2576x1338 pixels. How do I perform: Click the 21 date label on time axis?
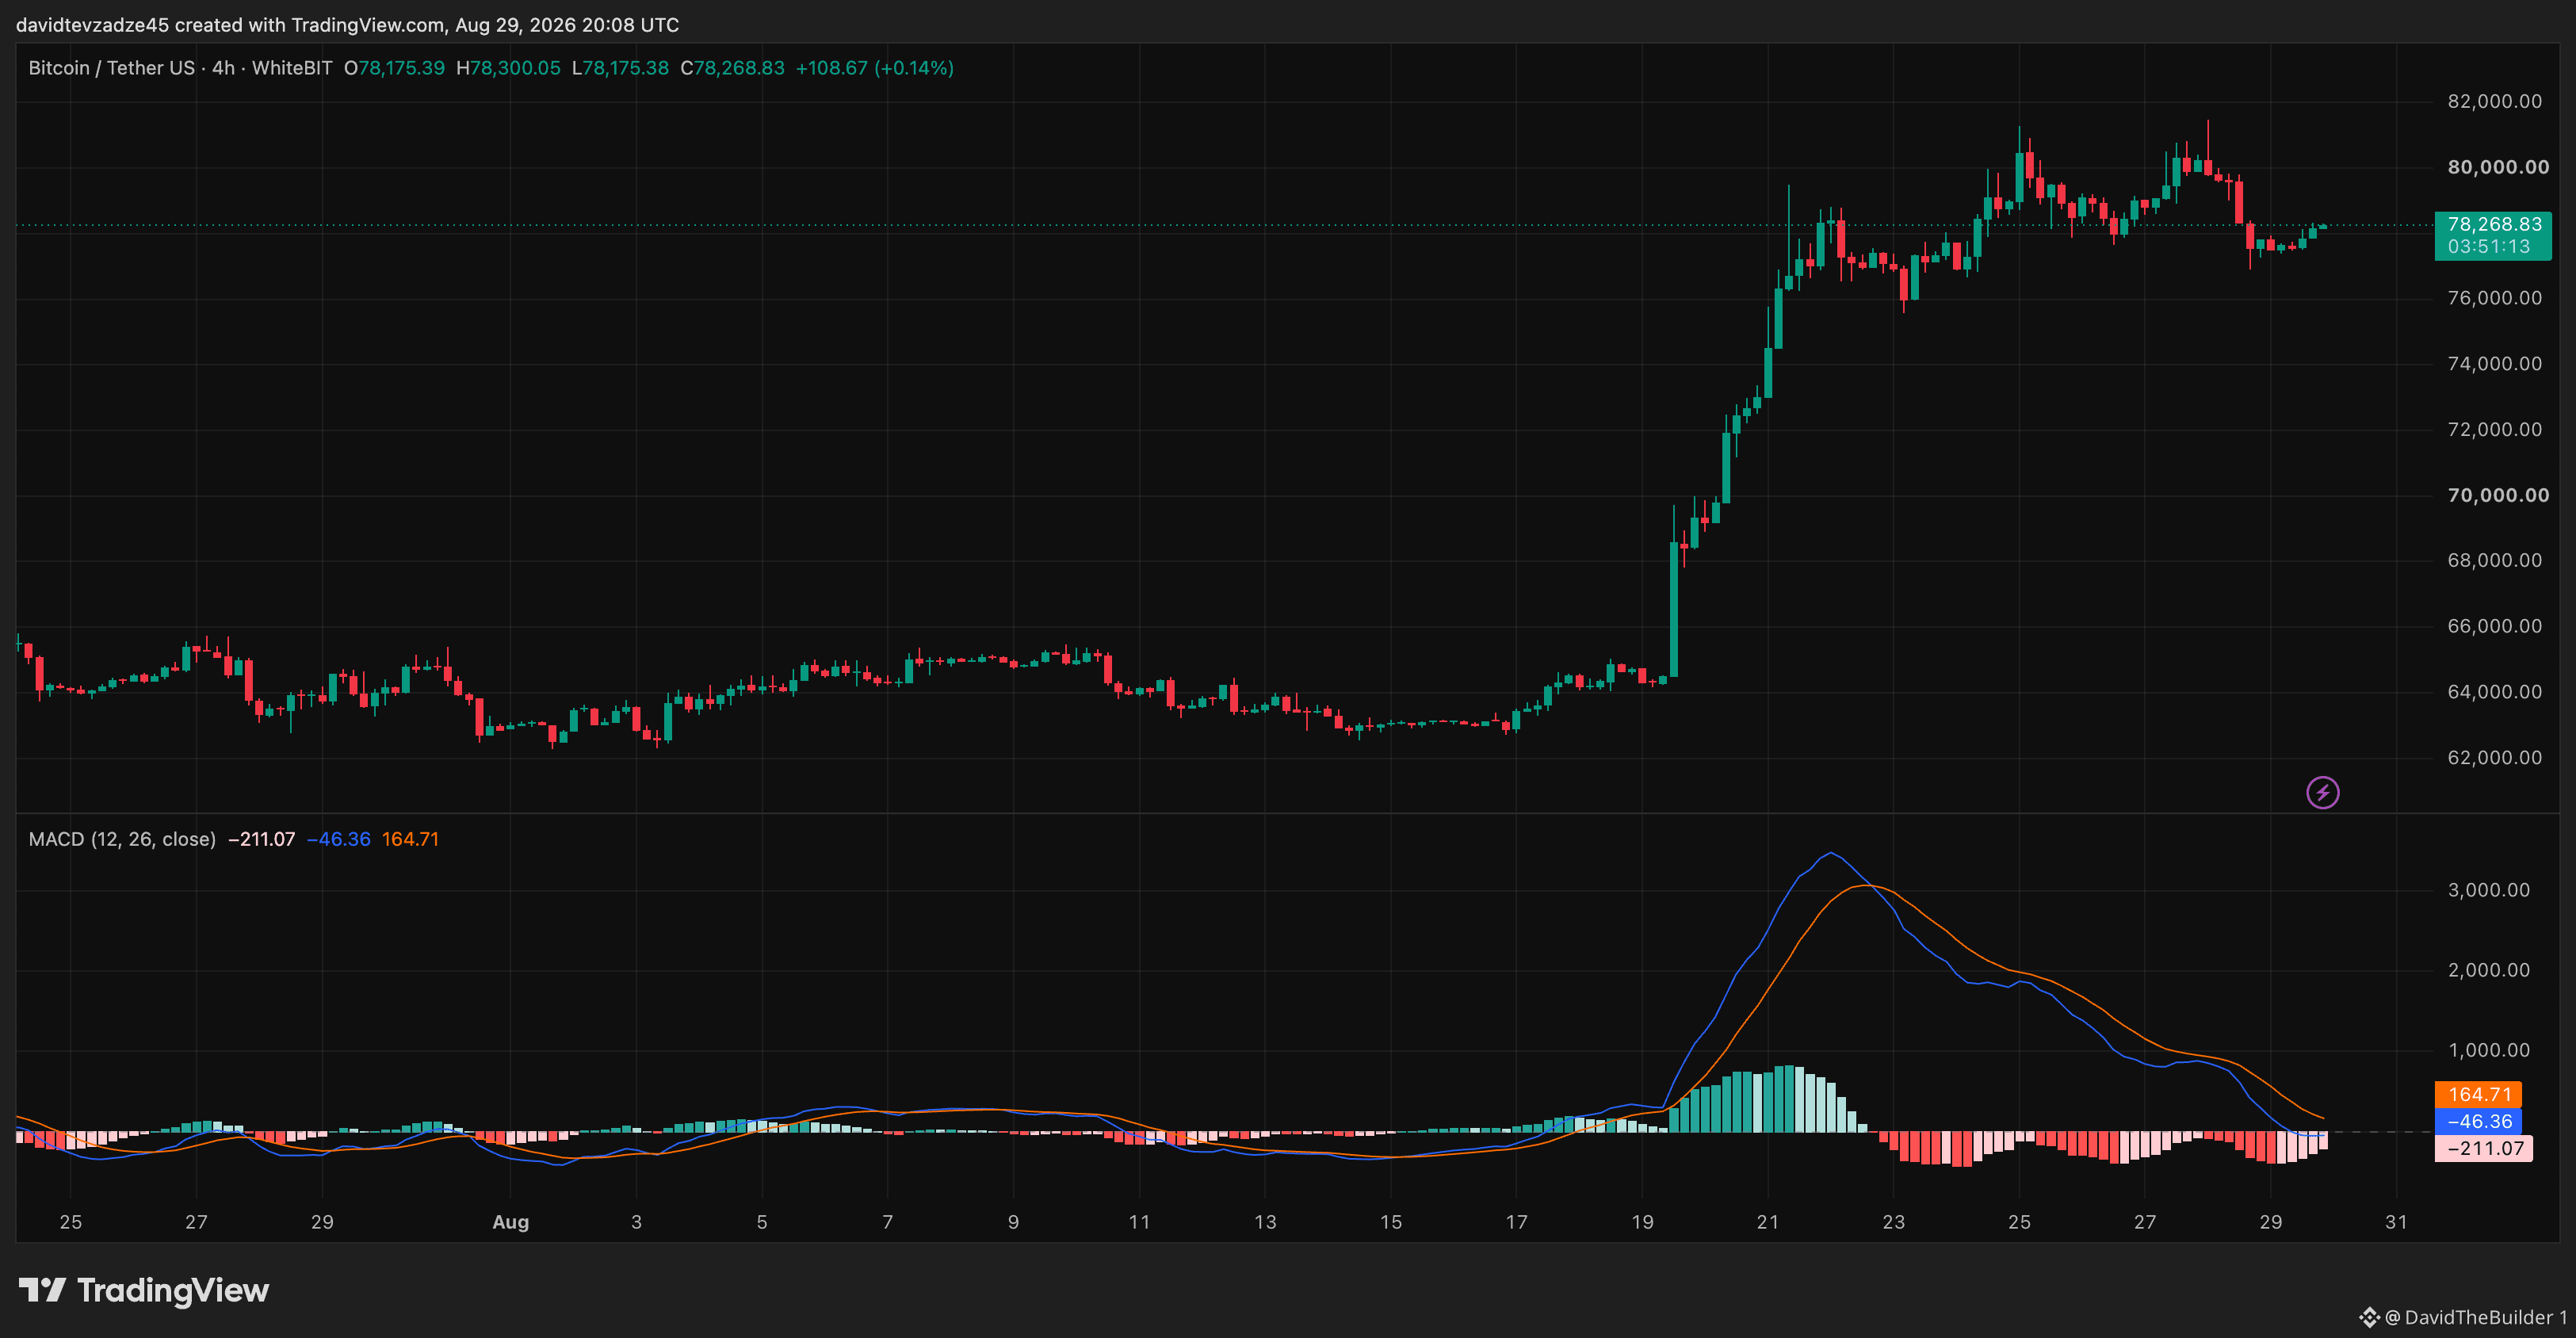point(1768,1222)
